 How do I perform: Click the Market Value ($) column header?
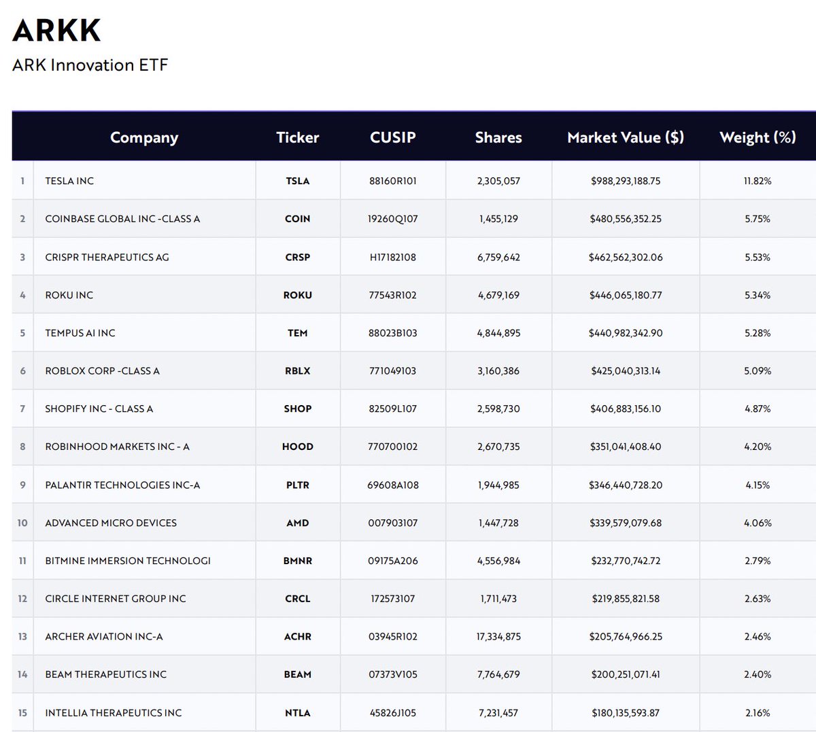[626, 137]
